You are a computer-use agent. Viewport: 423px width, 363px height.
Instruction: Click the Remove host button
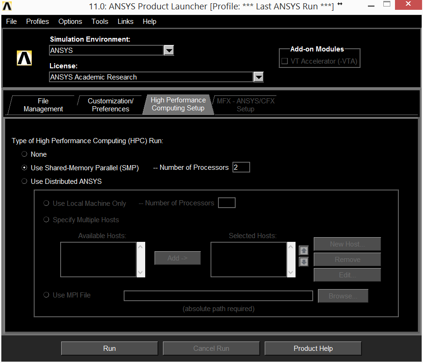tap(347, 260)
